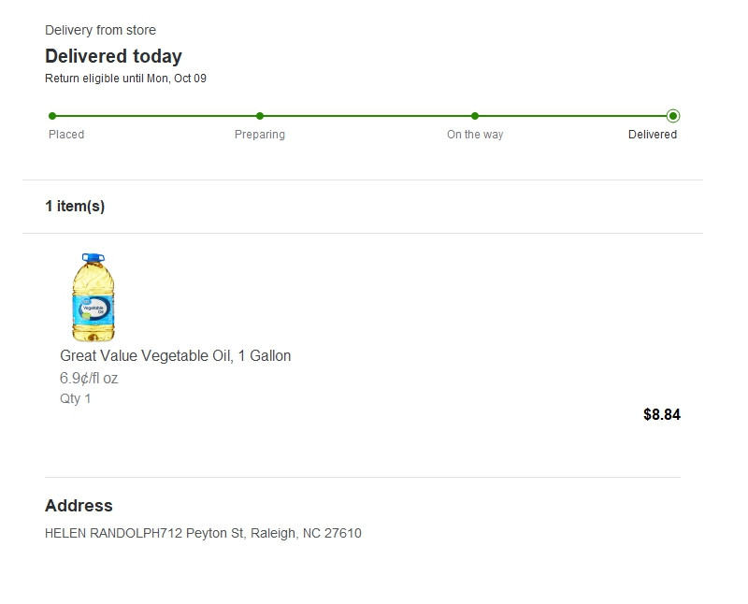Select the Placed label under tracker

(66, 135)
